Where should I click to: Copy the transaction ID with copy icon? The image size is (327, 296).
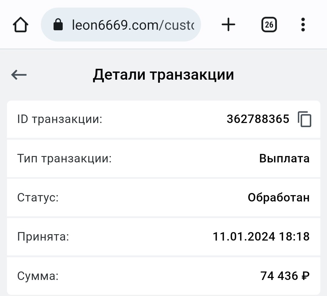click(305, 119)
